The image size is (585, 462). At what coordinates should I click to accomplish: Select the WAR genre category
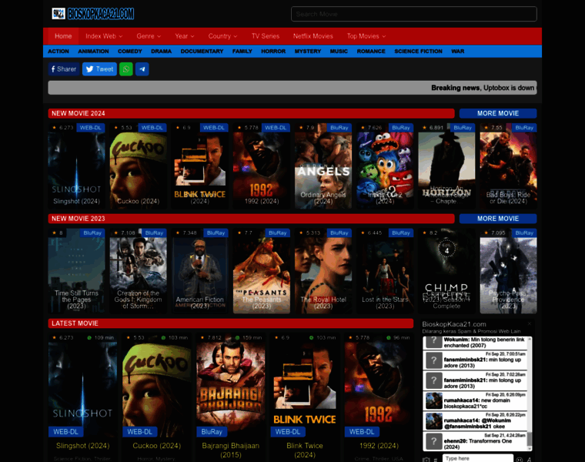click(458, 52)
